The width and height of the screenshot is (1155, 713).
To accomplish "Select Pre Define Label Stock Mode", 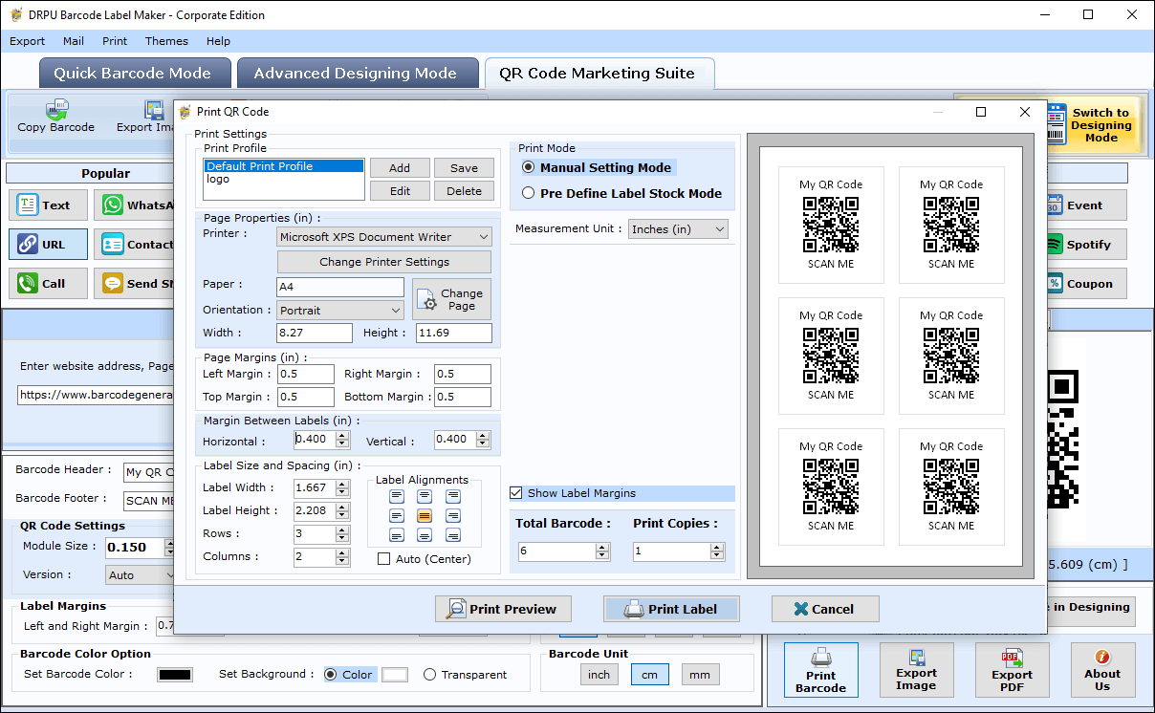I will (529, 193).
